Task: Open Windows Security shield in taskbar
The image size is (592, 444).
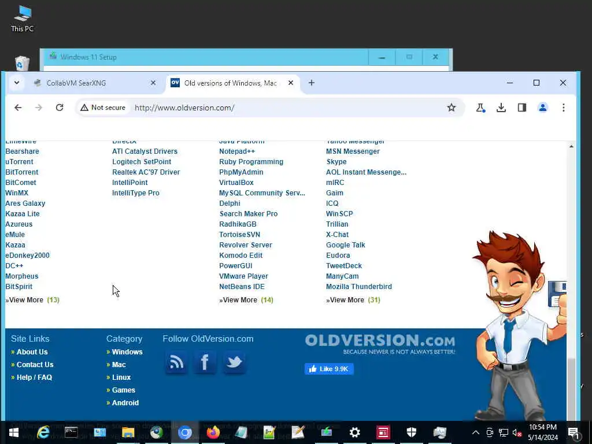Action: (x=411, y=432)
